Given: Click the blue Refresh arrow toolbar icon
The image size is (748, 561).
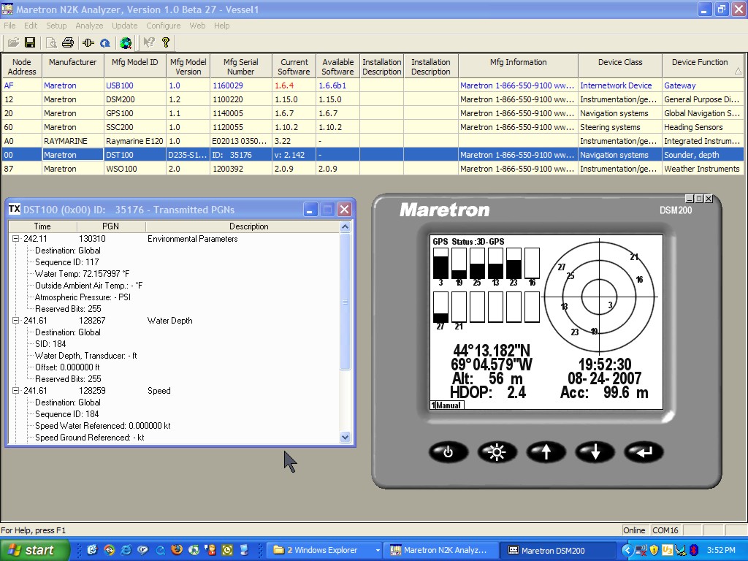Looking at the screenshot, I should coord(105,43).
